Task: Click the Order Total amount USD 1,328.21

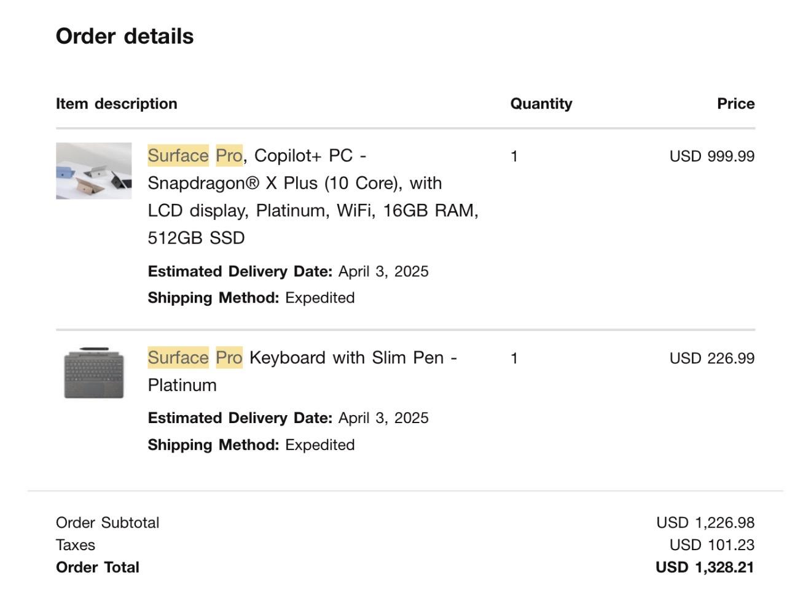Action: point(704,567)
